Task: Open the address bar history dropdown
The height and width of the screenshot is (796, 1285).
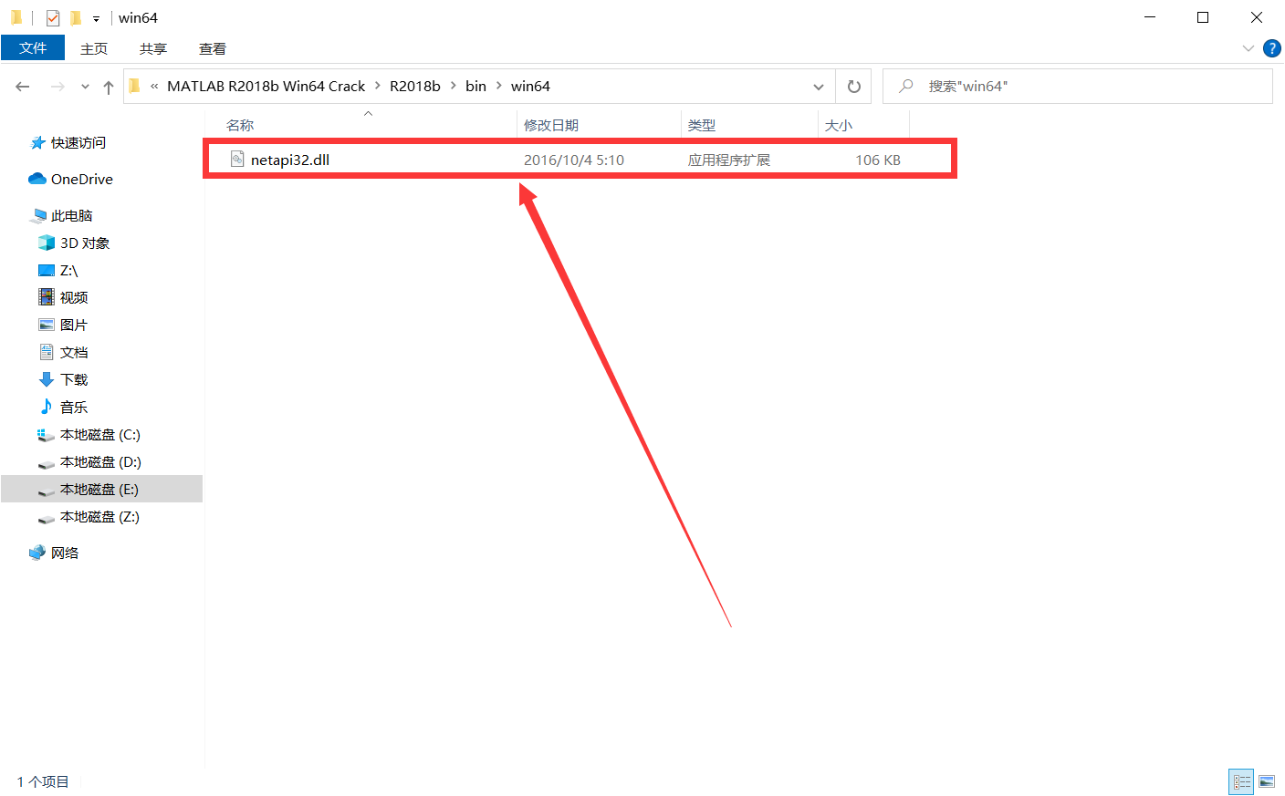Action: (x=819, y=87)
